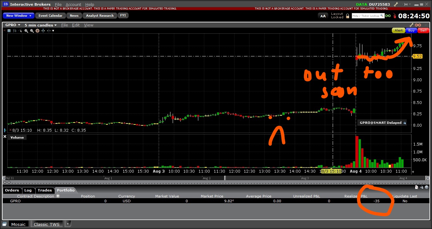This screenshot has height=229, width=432.
Task: Click the 8/3 15:10 time marker
Action: click(x=331, y=171)
